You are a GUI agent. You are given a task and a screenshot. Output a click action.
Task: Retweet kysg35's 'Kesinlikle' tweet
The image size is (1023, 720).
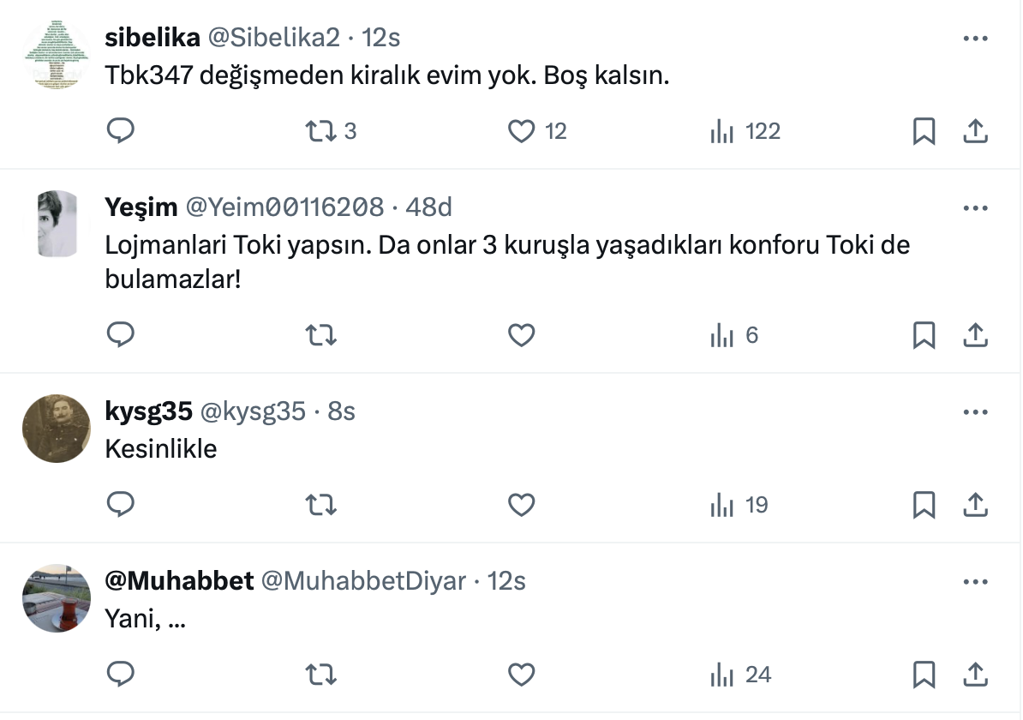tap(321, 505)
